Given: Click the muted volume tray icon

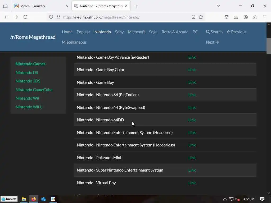Looking at the screenshot, I should [237, 199].
